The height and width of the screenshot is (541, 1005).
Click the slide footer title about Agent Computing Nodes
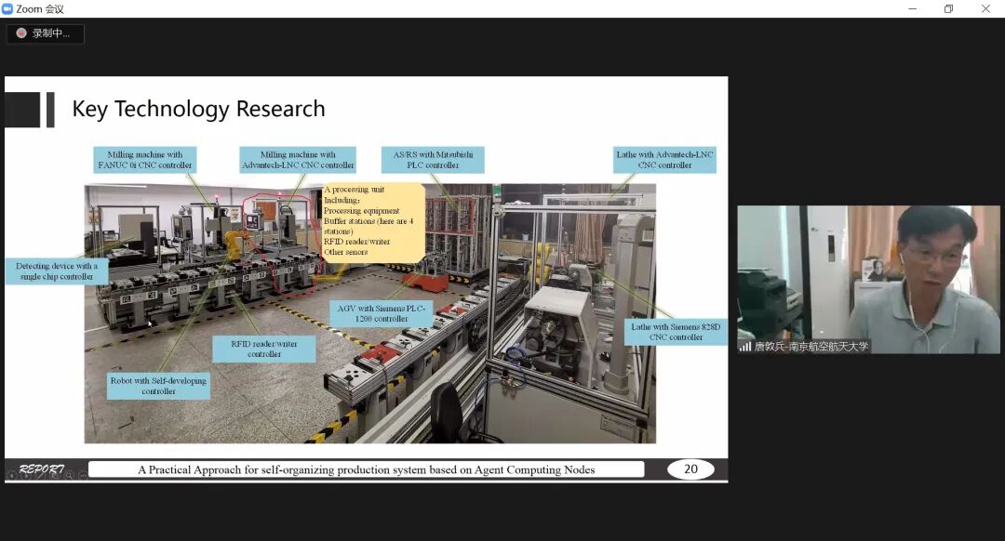[367, 469]
